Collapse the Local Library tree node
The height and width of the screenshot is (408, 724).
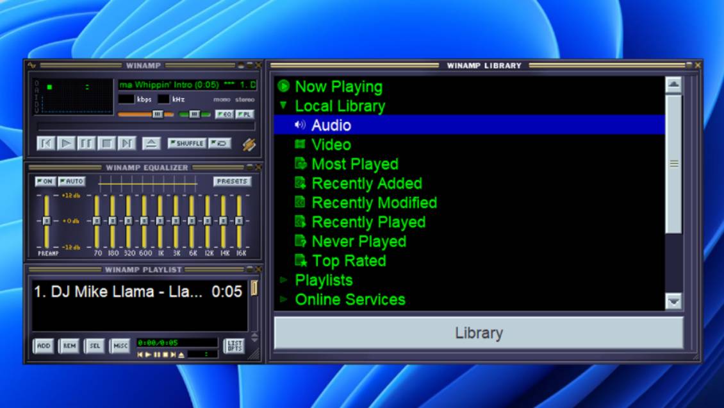pos(283,105)
